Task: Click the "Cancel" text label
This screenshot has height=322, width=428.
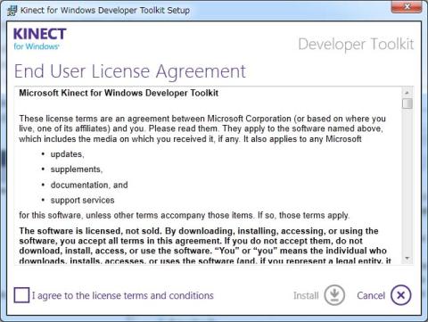Action: [x=371, y=295]
